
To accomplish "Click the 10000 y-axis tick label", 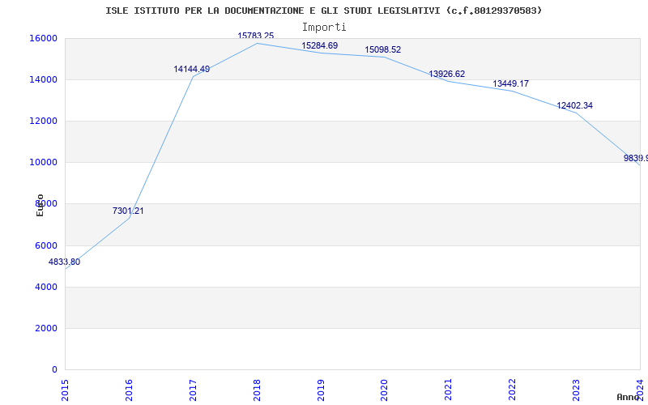I will click(44, 163).
